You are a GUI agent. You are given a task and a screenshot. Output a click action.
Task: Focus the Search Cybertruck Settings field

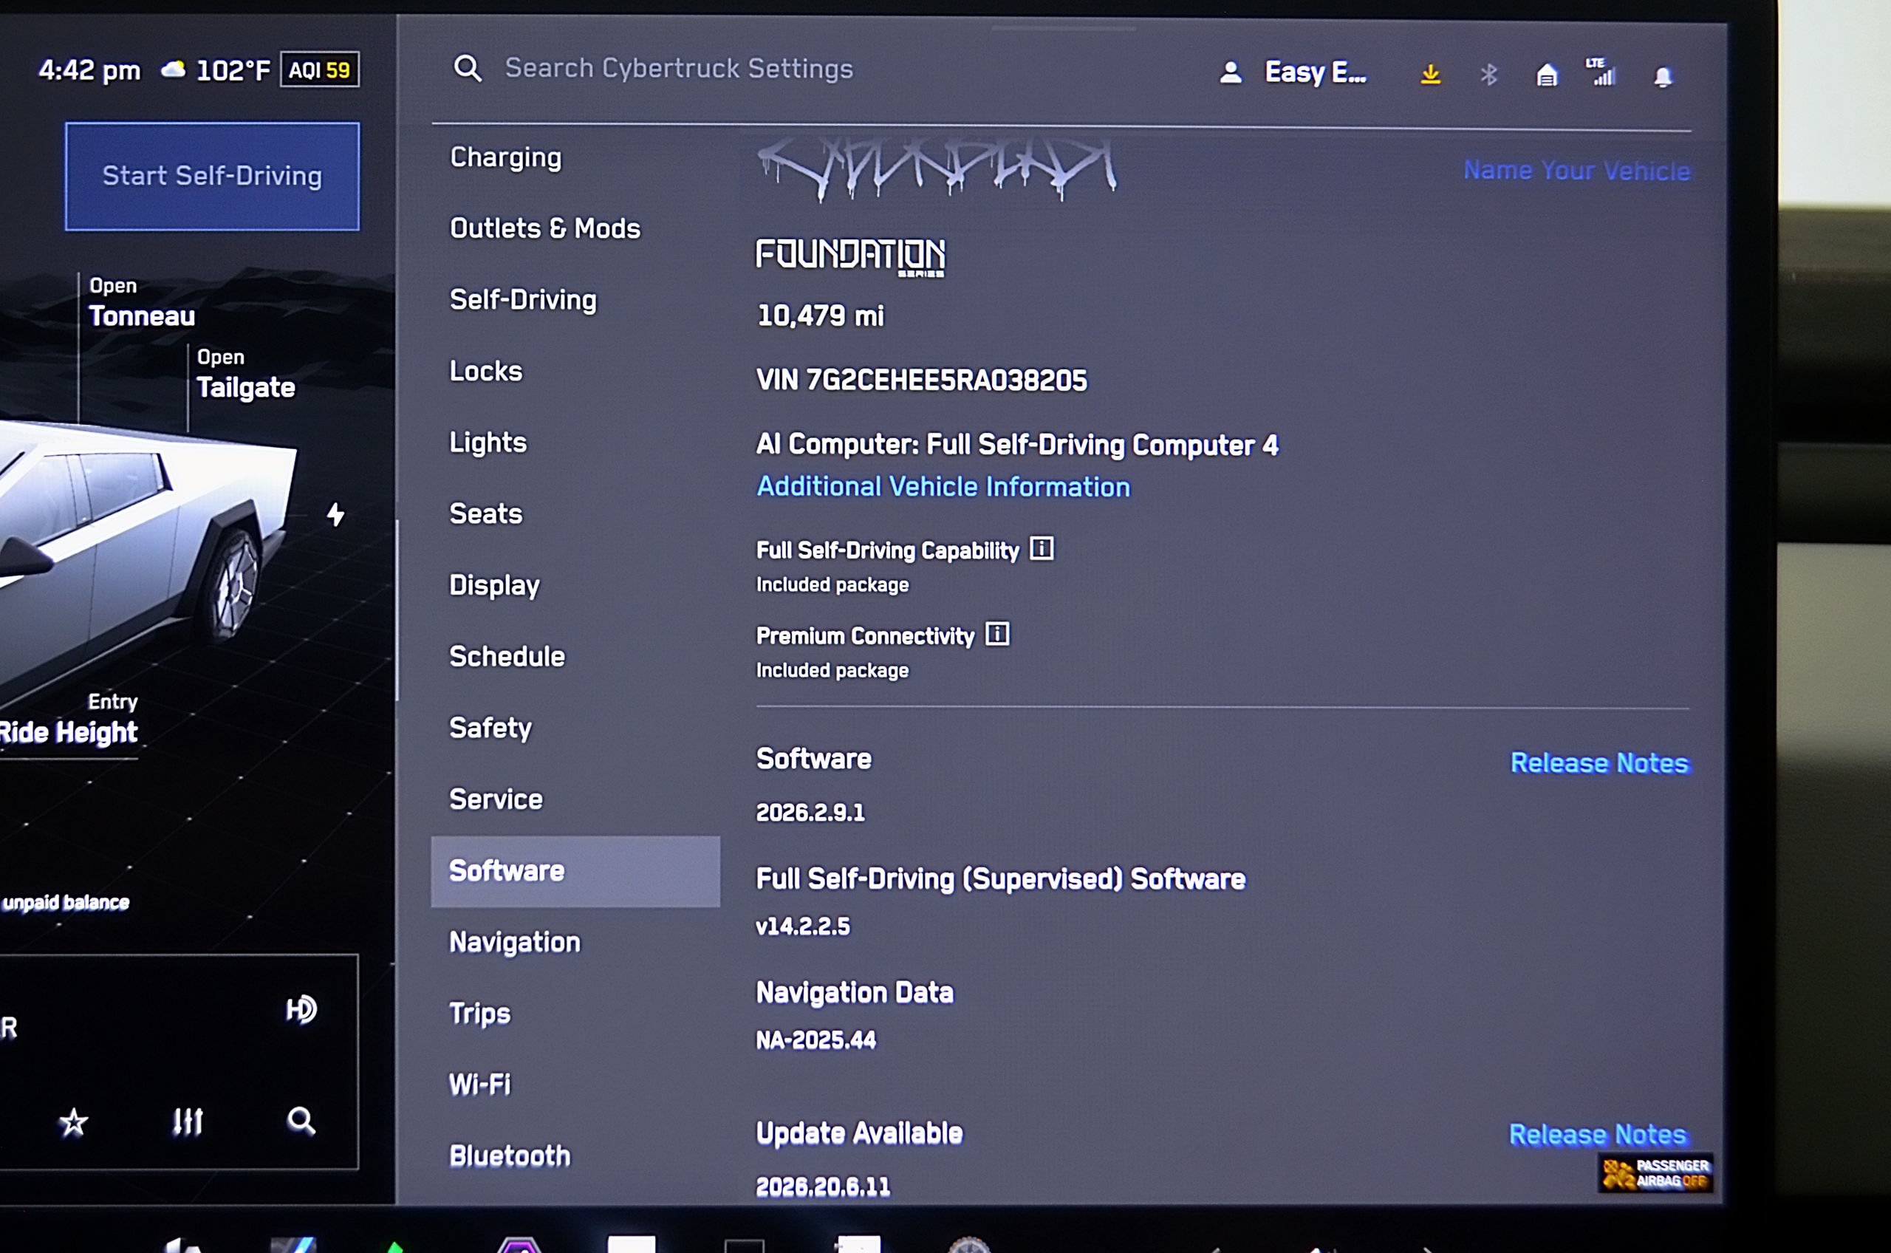679,69
